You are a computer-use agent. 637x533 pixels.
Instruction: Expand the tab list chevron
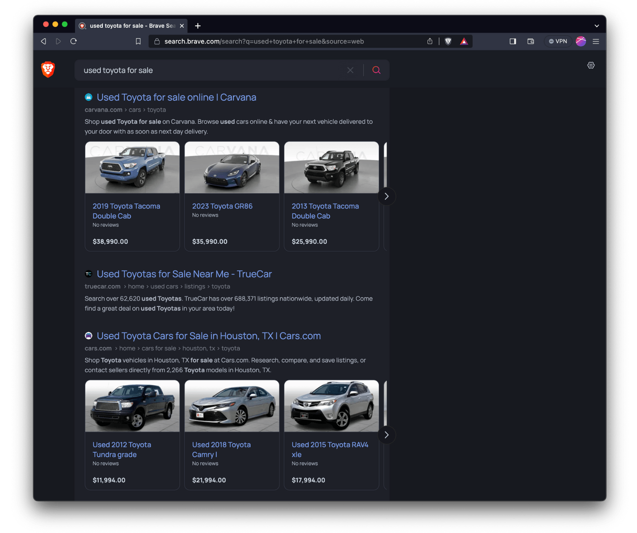pos(597,26)
